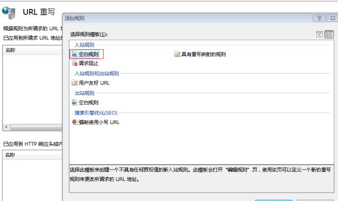Click the horizontal scrollbar thumb
338x201 pixels.
(36, 127)
